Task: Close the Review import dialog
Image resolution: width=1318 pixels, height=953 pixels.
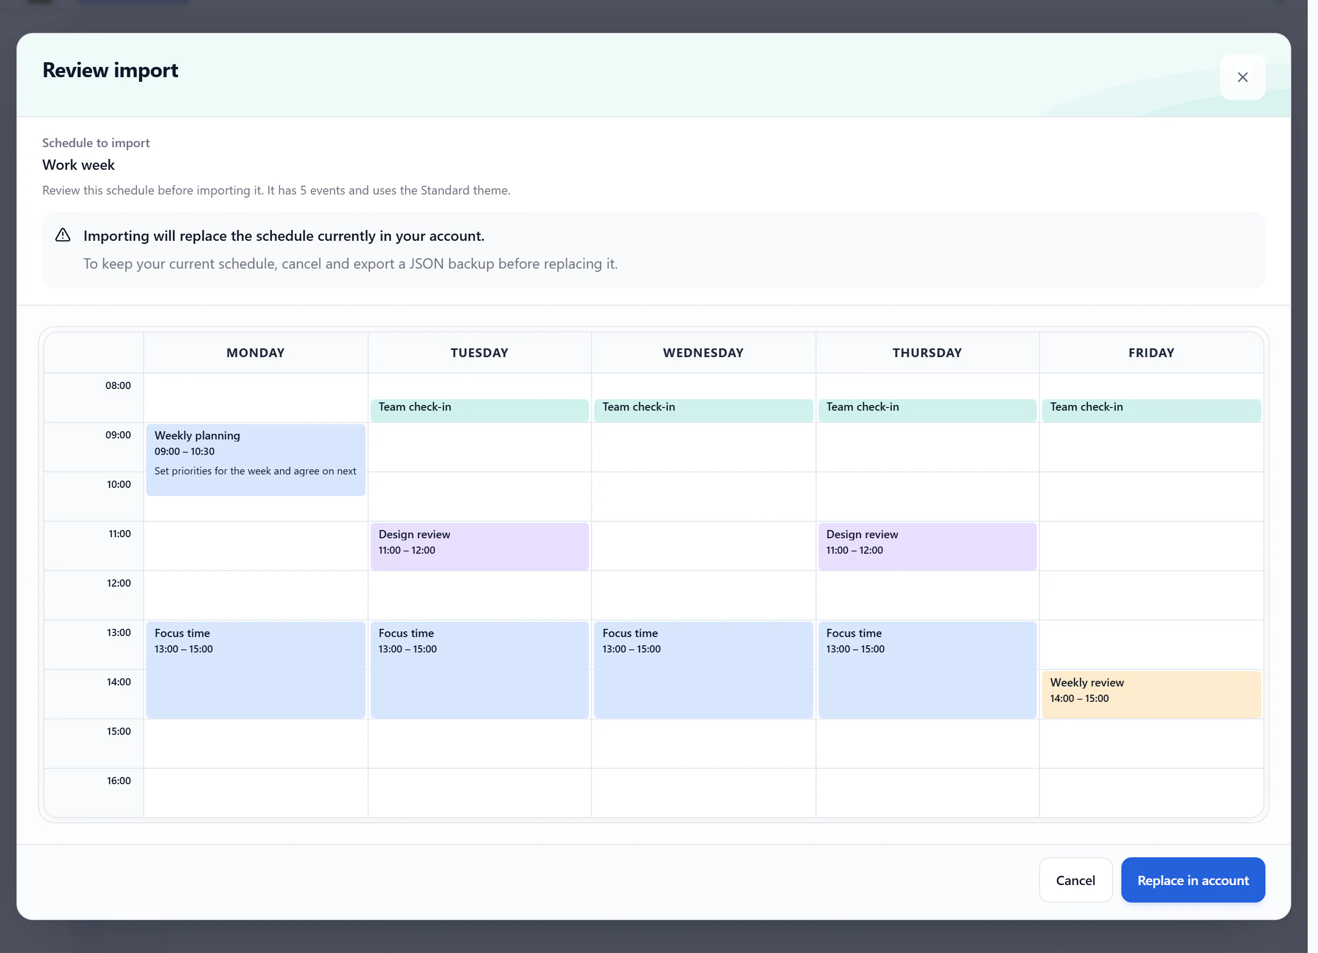Action: click(1242, 77)
